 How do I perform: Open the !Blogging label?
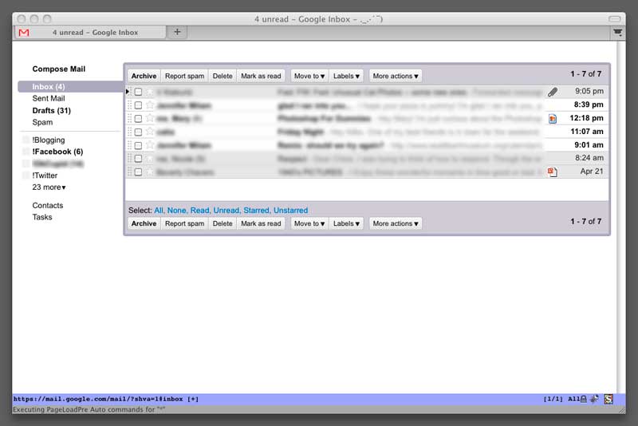[x=49, y=140]
